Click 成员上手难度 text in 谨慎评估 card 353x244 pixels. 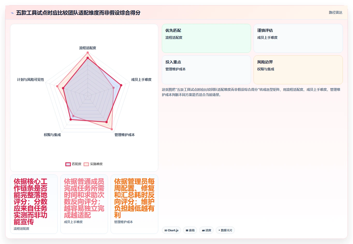pos(267,38)
